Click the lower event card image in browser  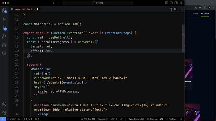[192, 112]
